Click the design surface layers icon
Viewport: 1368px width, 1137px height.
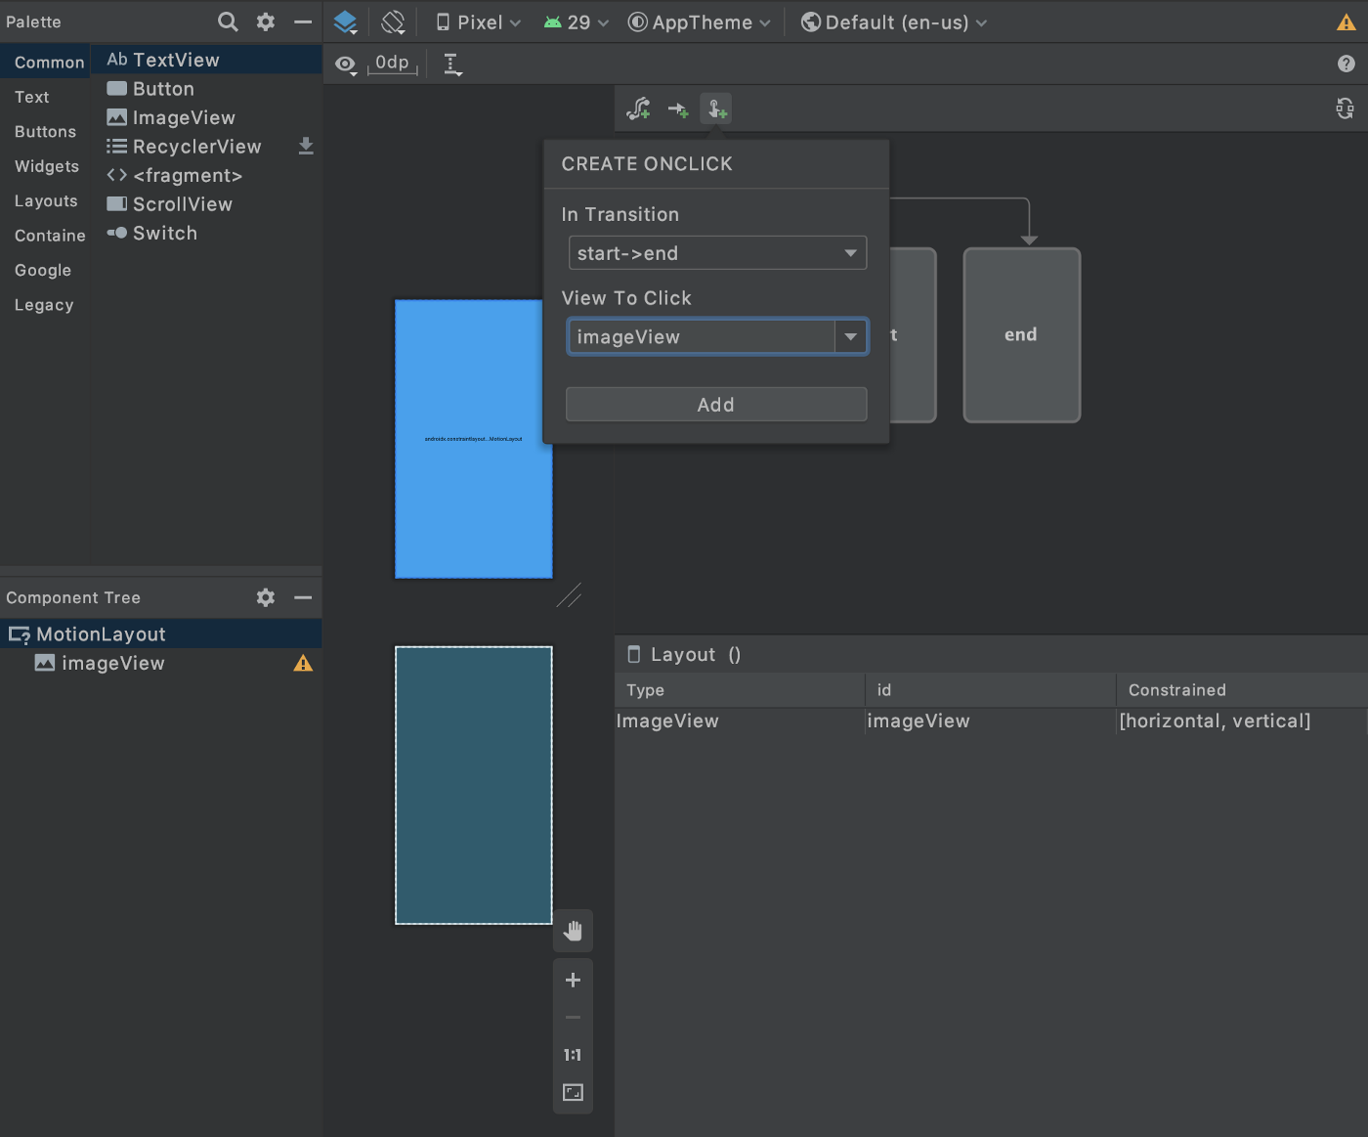pyautogui.click(x=345, y=22)
